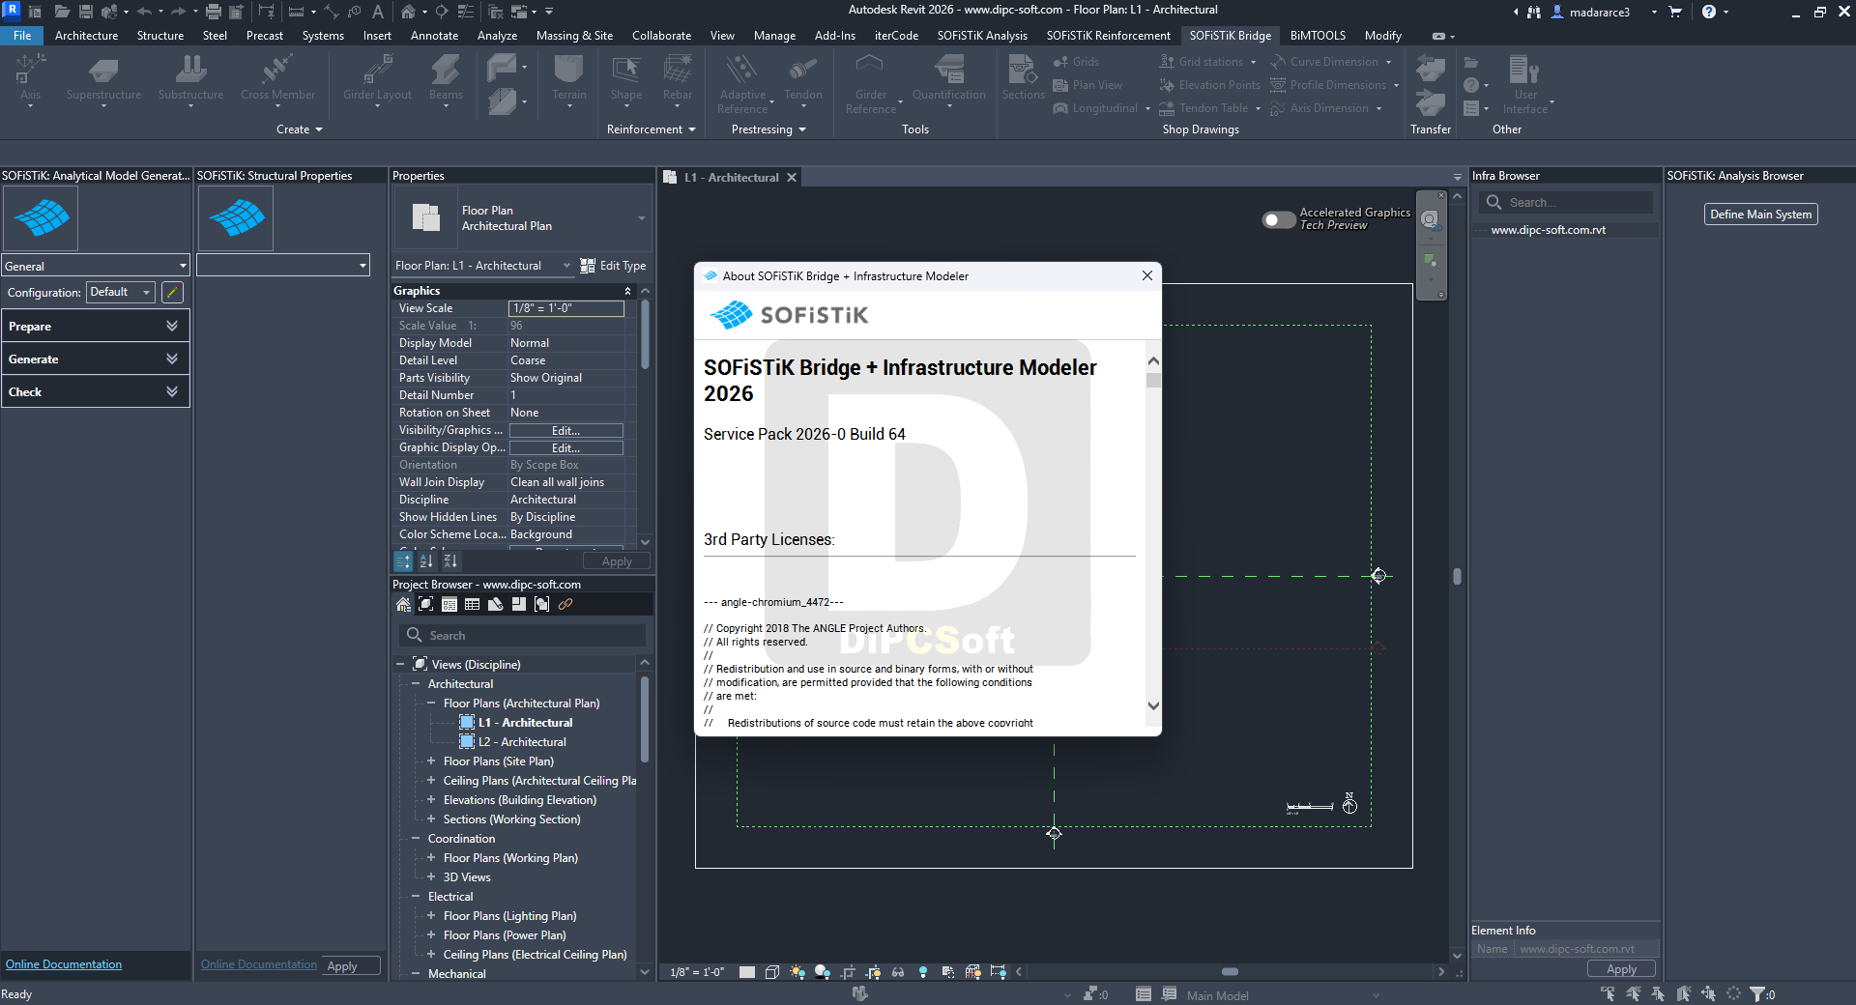
Task: Click Analytical Model Generator thumbnail icon
Action: coord(42,218)
